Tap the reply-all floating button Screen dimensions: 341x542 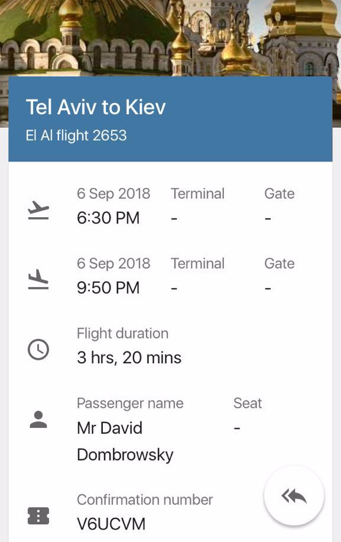(x=294, y=496)
